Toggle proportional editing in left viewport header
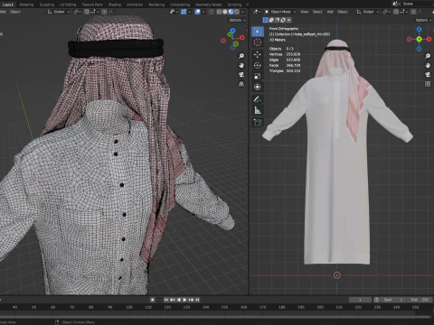The height and width of the screenshot is (325, 434). pyautogui.click(x=104, y=12)
